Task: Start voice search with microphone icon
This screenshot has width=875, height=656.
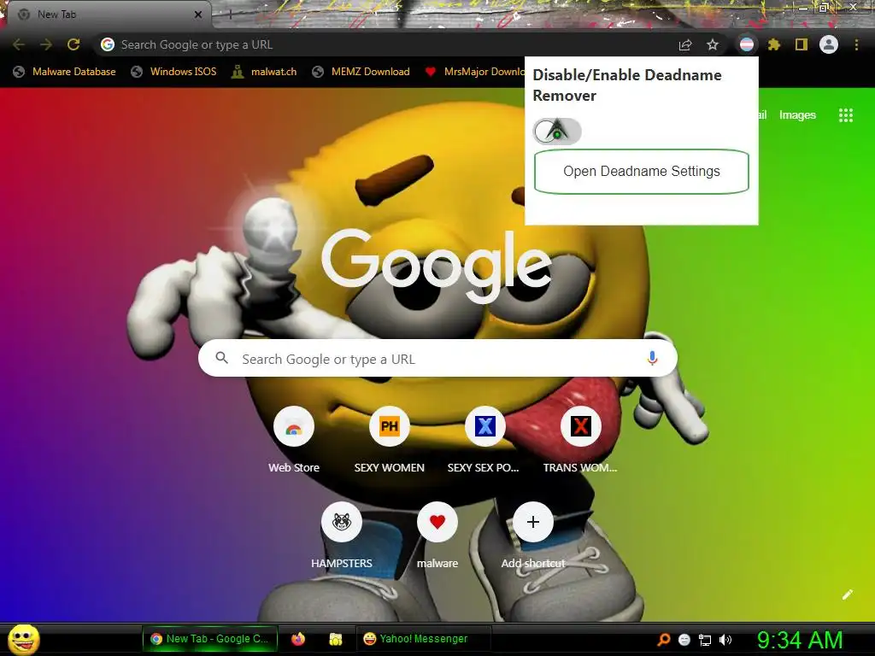Action: pos(652,359)
